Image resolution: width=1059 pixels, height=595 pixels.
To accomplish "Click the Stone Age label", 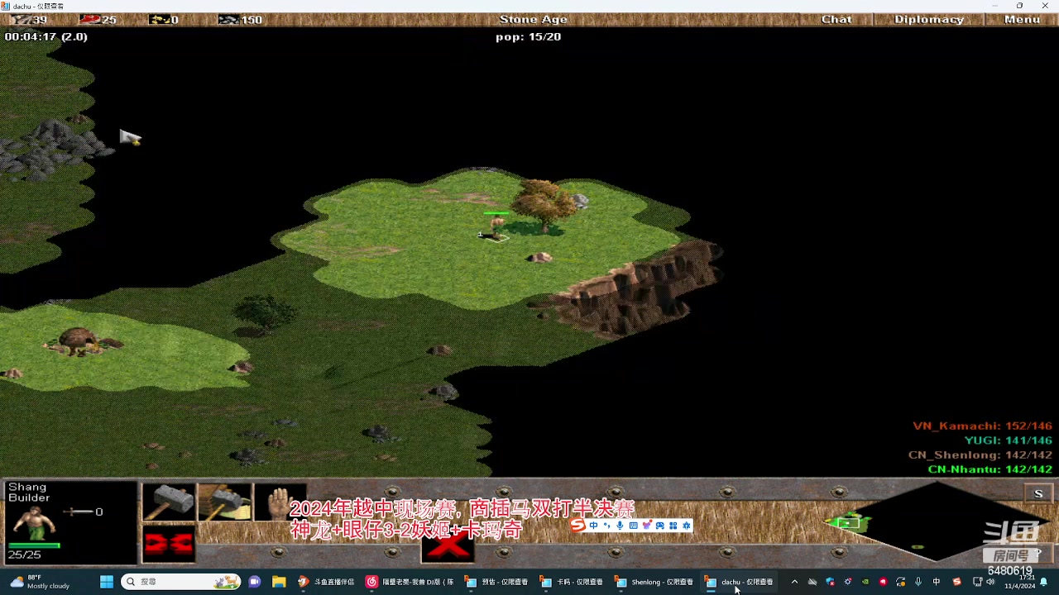I will (534, 19).
